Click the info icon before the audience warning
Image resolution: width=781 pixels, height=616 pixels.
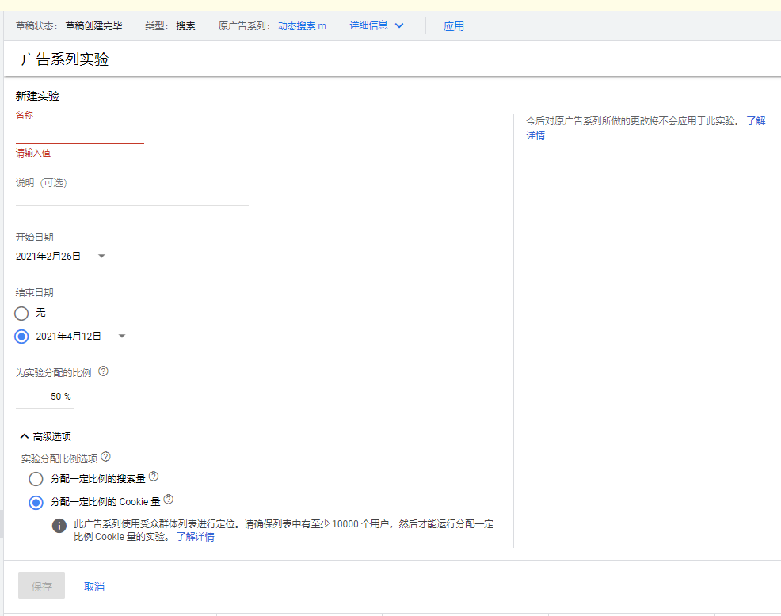coord(59,526)
